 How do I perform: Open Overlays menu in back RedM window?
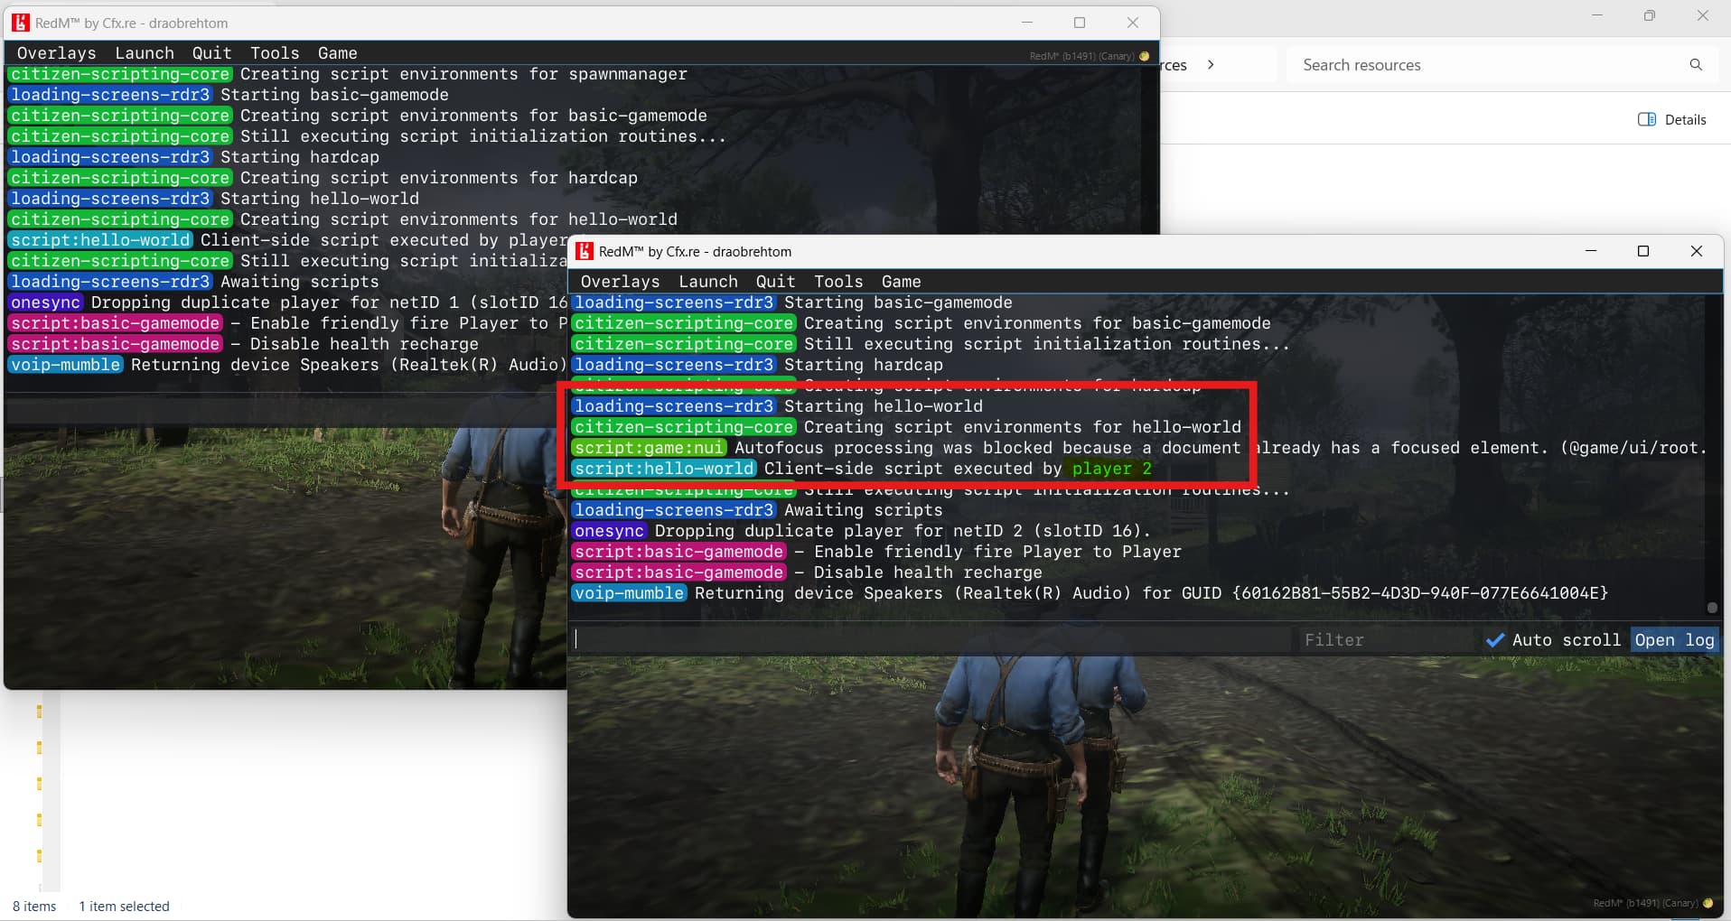click(56, 53)
